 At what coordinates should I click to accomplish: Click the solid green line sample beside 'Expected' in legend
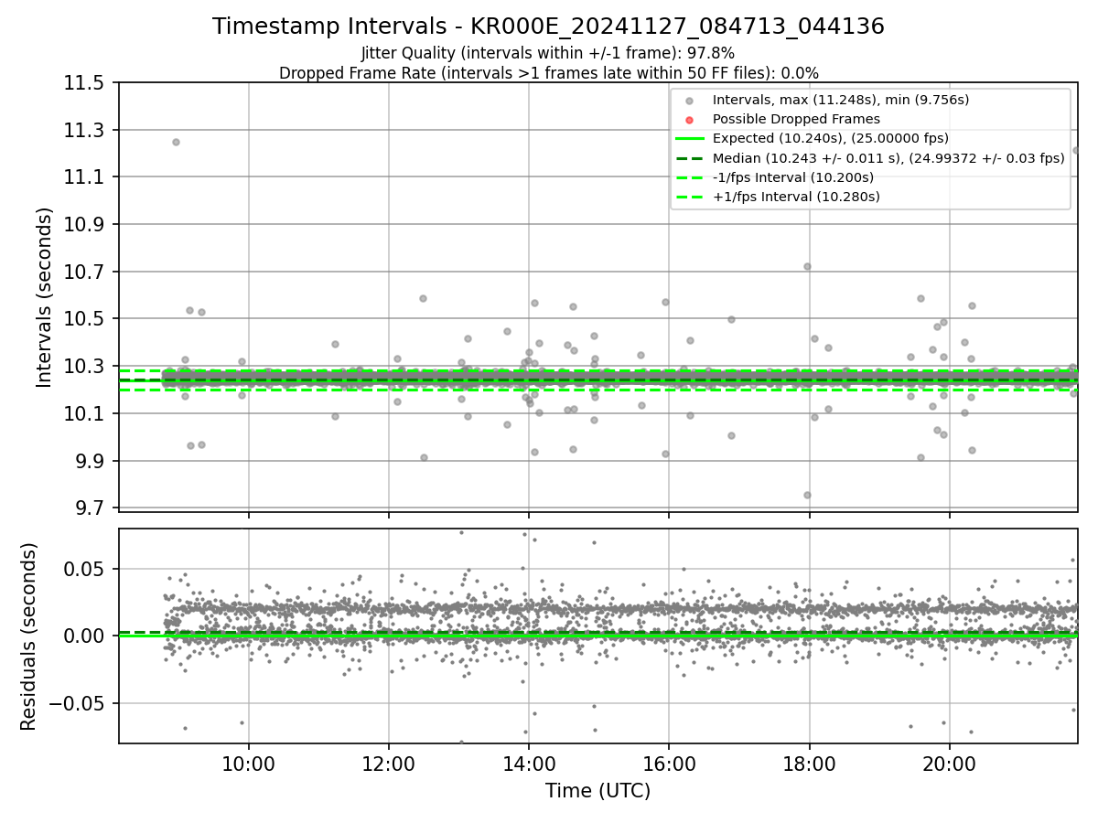click(x=690, y=139)
